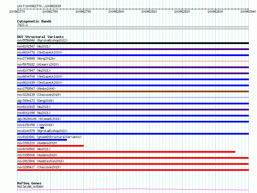Open variant nsv3391220 (Audano2019) label
The width and height of the screenshot is (257, 193).
tap(37, 143)
